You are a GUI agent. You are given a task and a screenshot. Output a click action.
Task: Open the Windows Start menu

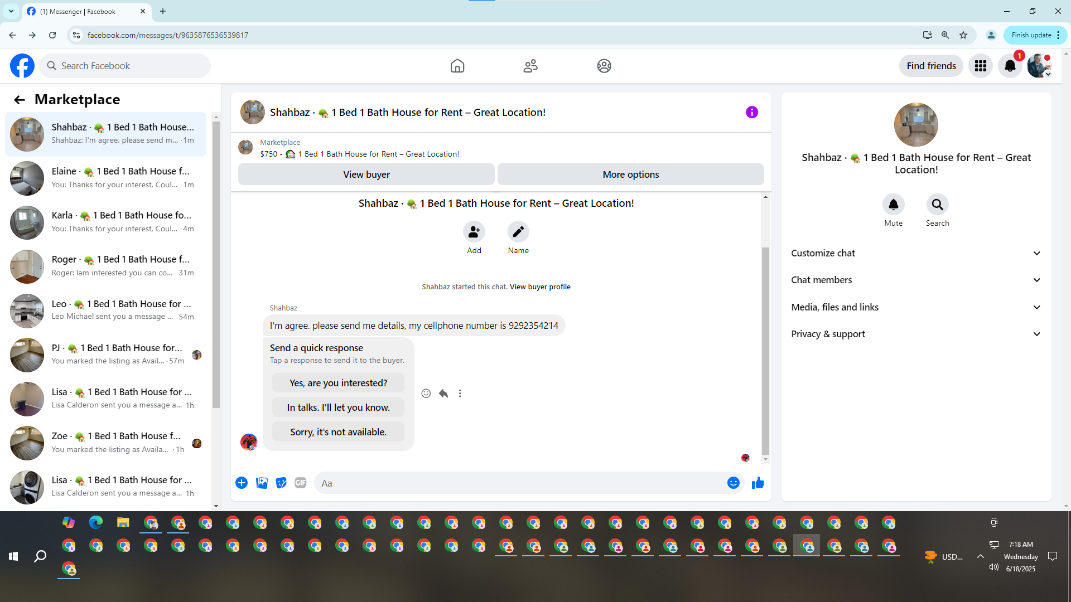[x=13, y=556]
